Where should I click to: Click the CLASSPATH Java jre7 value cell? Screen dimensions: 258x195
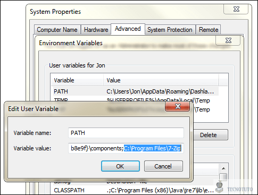point(160,190)
